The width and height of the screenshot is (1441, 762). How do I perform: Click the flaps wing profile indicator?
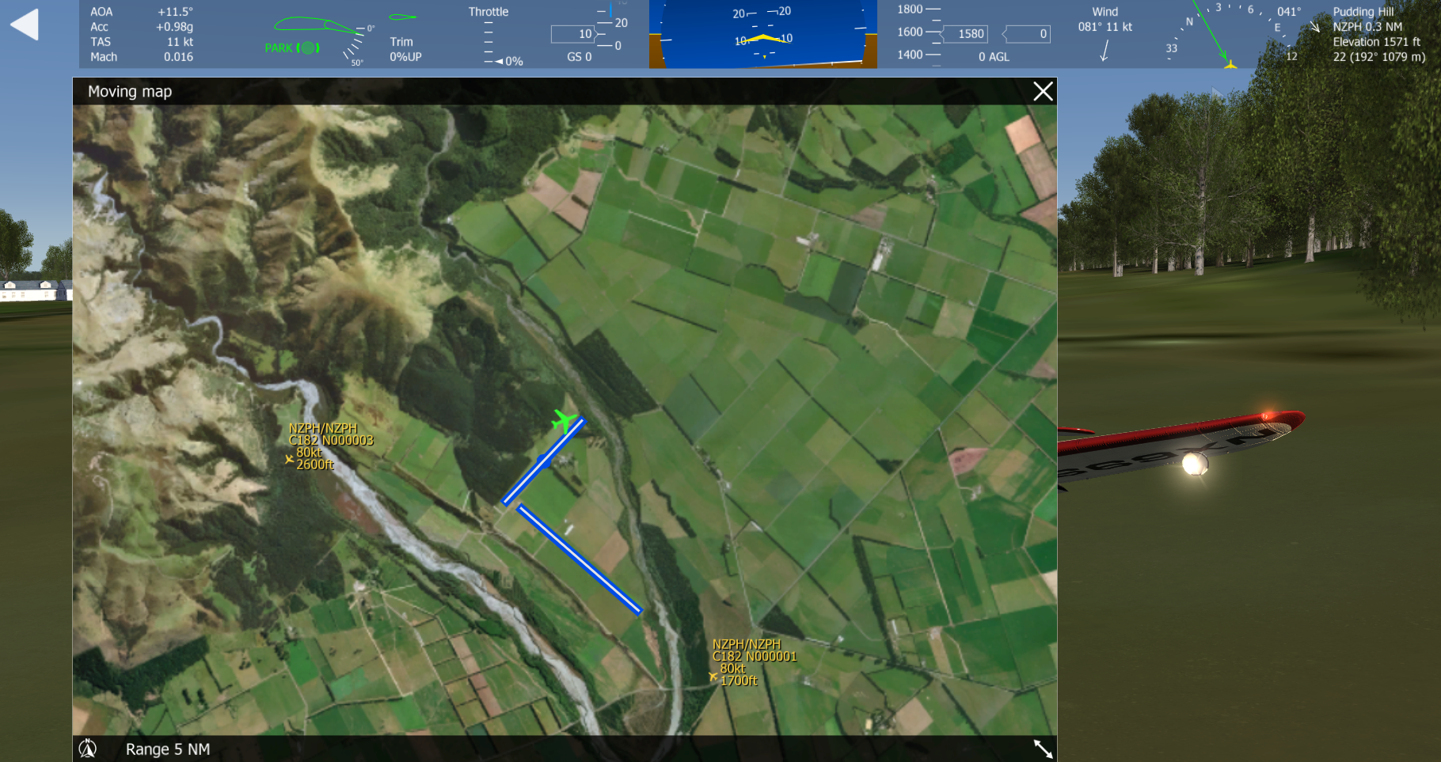[x=319, y=27]
